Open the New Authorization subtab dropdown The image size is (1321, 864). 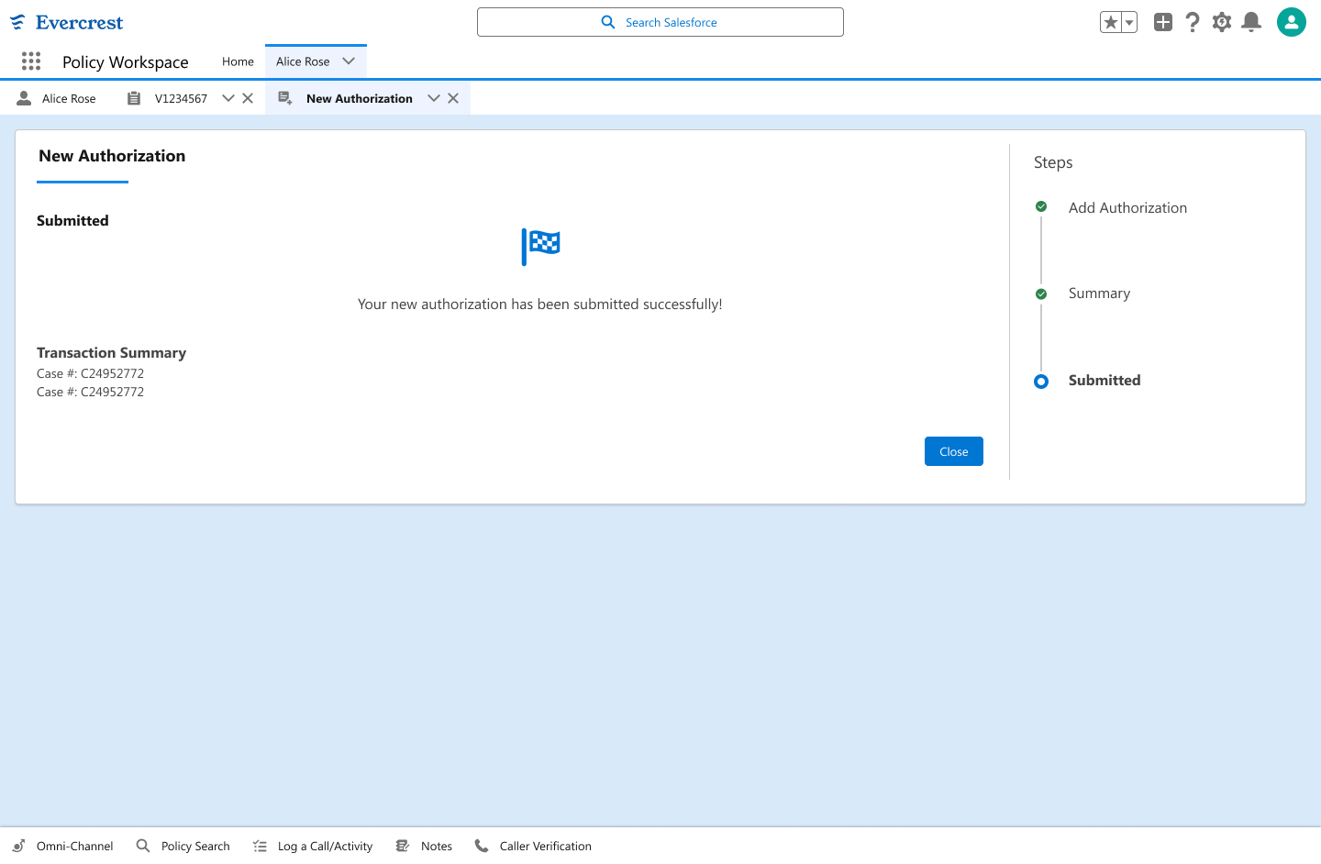click(x=433, y=98)
